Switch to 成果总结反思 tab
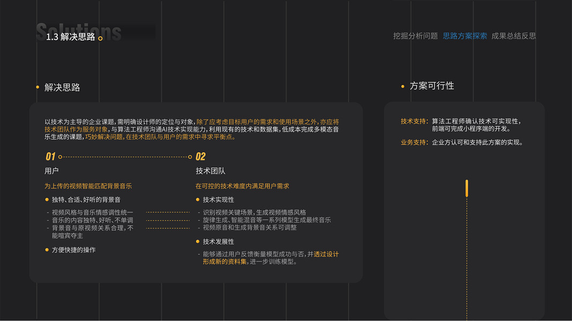The image size is (572, 321). (514, 36)
